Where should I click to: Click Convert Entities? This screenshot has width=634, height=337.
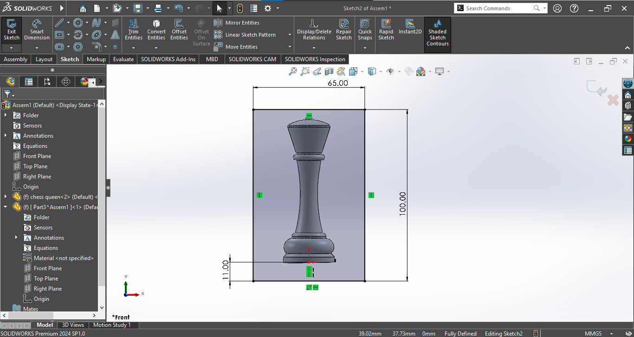pos(156,30)
